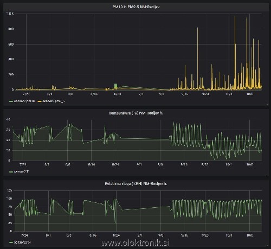Viewport: 271px width, 249px height.
Task: Click the green pm10 legend color swatch
Action: tap(11, 101)
